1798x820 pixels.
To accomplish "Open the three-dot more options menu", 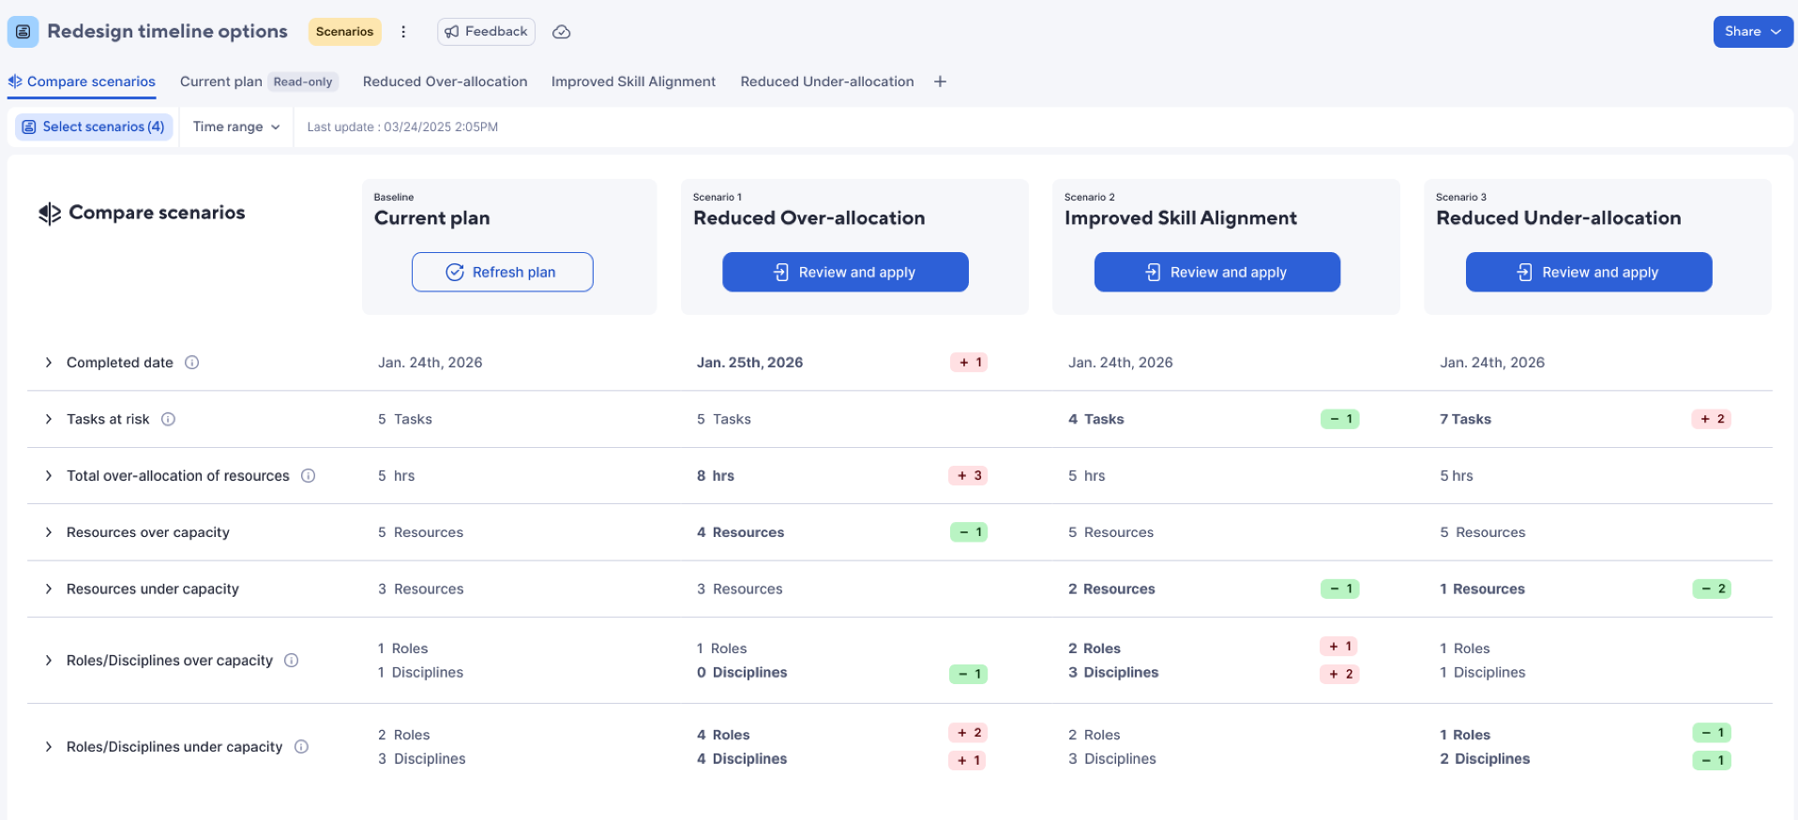I will (403, 32).
